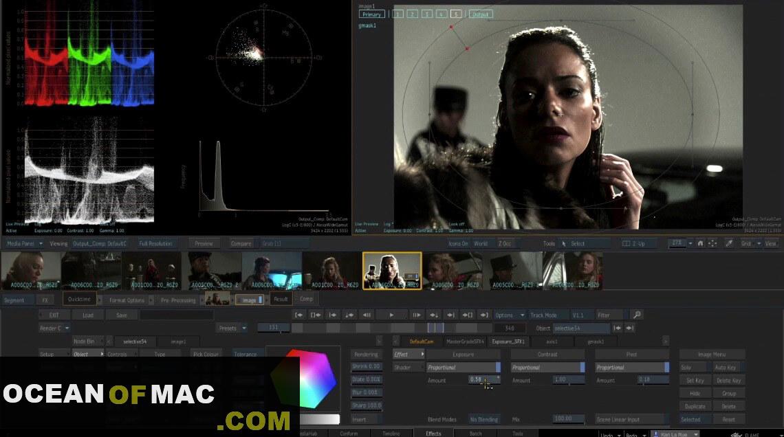Screen dimensions: 784x437
Task: Click the Primary view button
Action: [x=371, y=14]
